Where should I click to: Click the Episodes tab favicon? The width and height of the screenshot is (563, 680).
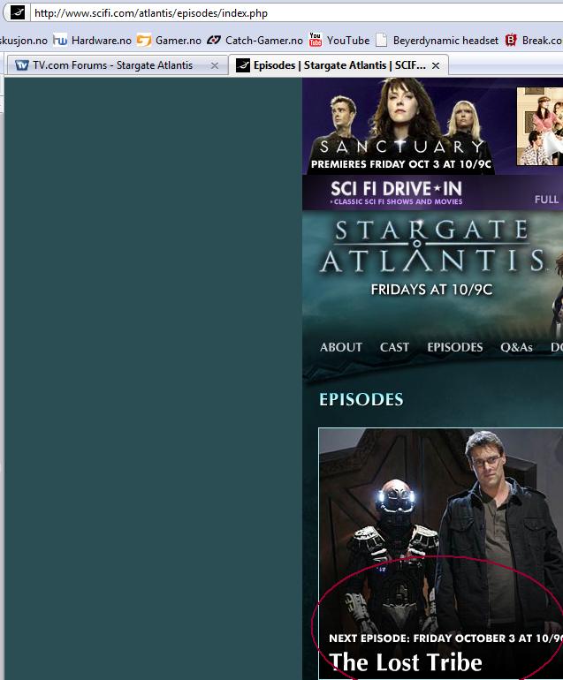coord(243,65)
